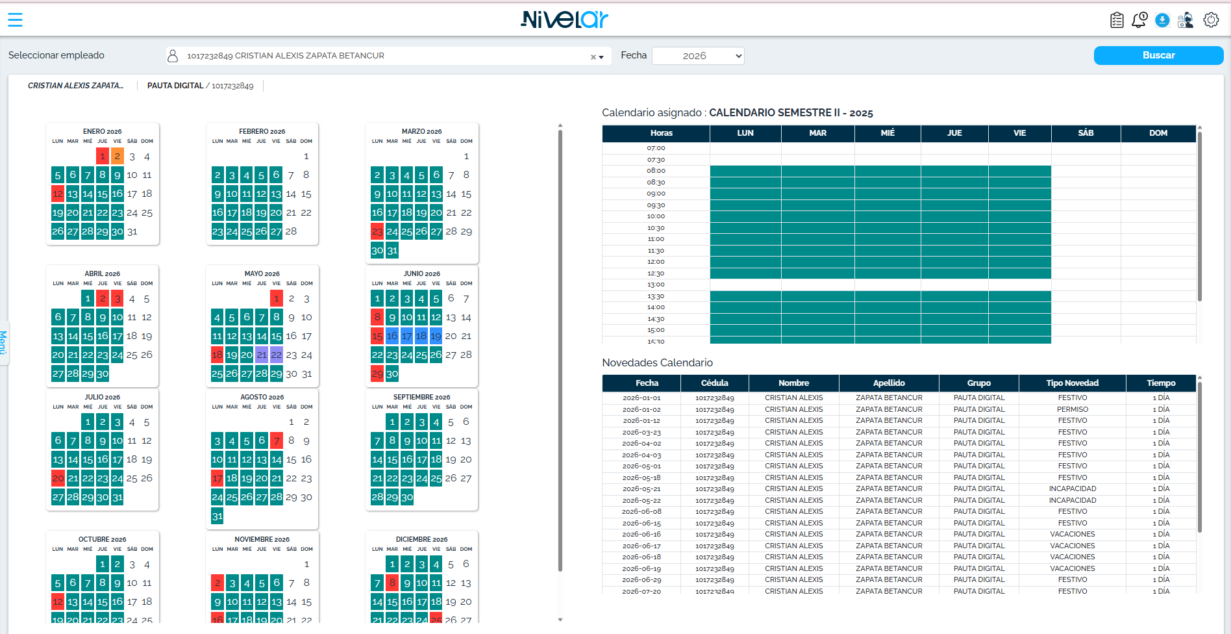Select the purple May 21 day cell

pos(262,355)
